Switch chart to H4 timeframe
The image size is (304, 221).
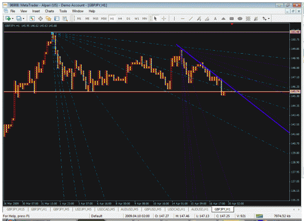[x=120, y=19]
